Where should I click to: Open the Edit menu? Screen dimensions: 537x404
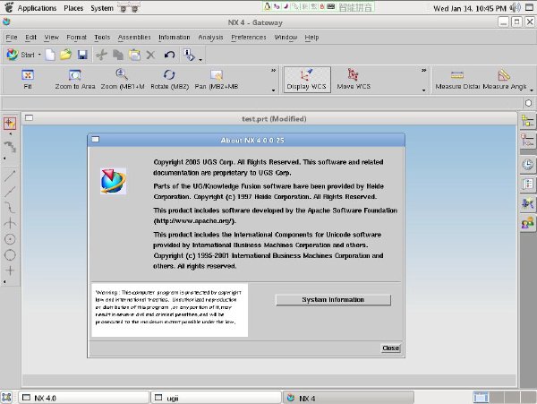[x=30, y=37]
